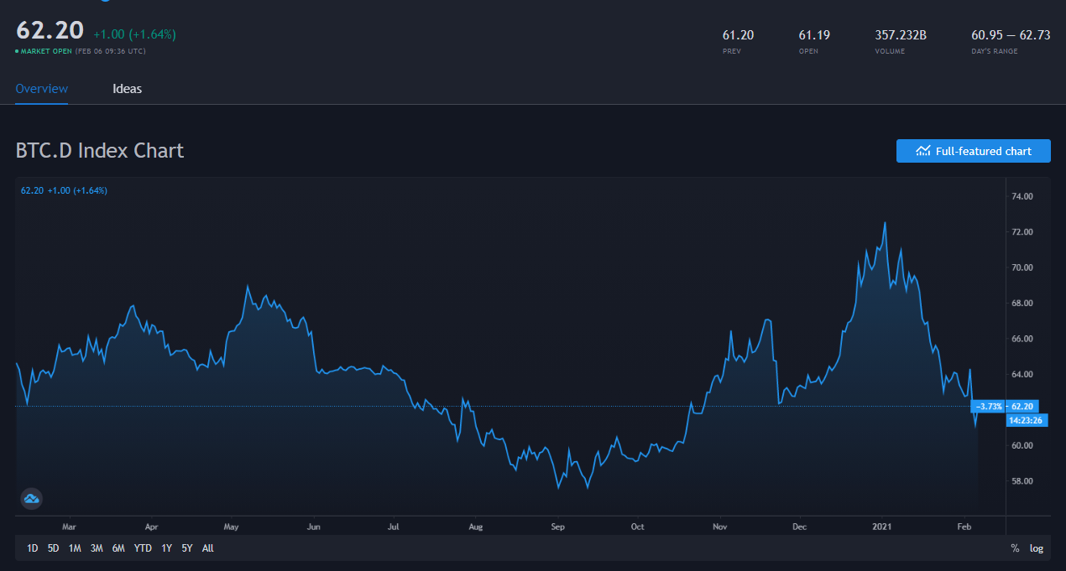The height and width of the screenshot is (571, 1066).
Task: Set chart range to 3M
Action: [x=97, y=548]
